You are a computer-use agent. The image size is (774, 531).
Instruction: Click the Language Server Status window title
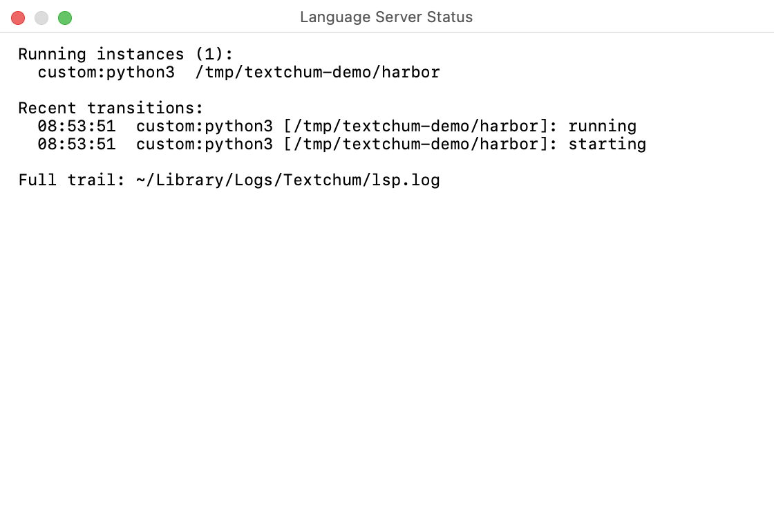[386, 17]
